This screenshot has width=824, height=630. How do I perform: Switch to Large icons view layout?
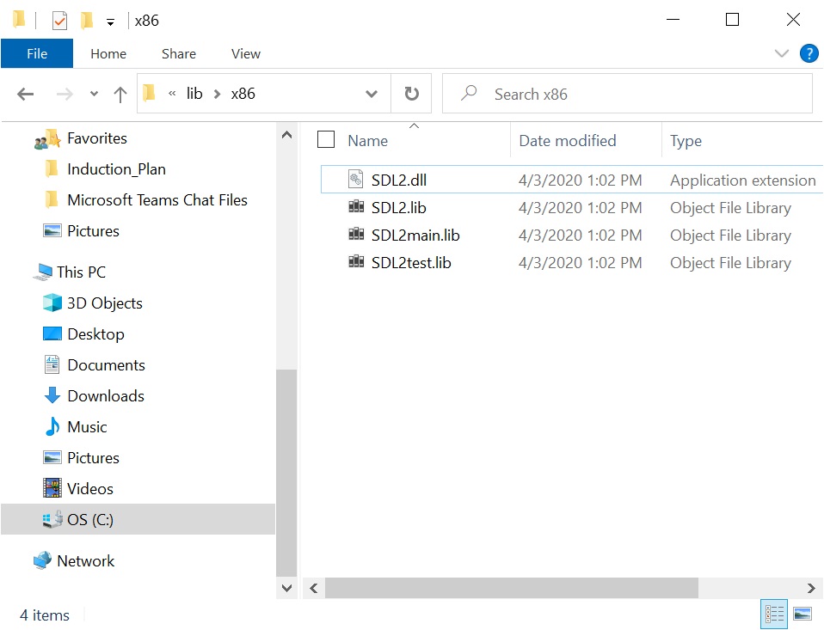pyautogui.click(x=802, y=613)
